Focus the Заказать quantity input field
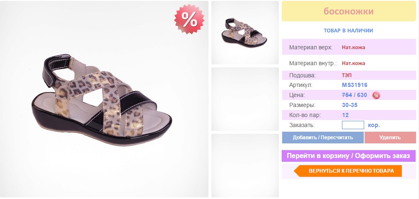The image size is (419, 199). pyautogui.click(x=353, y=125)
